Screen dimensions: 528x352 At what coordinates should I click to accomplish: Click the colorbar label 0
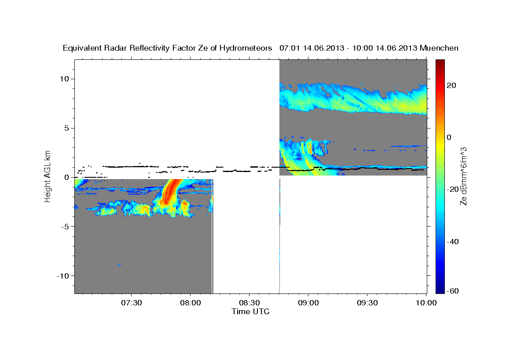coord(450,137)
